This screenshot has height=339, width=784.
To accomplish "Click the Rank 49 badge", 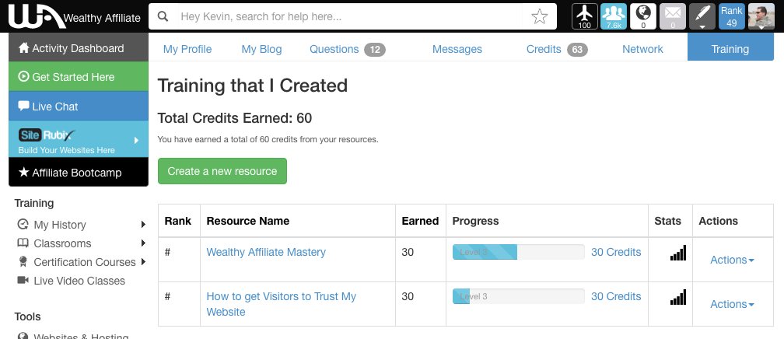I will click(x=731, y=16).
